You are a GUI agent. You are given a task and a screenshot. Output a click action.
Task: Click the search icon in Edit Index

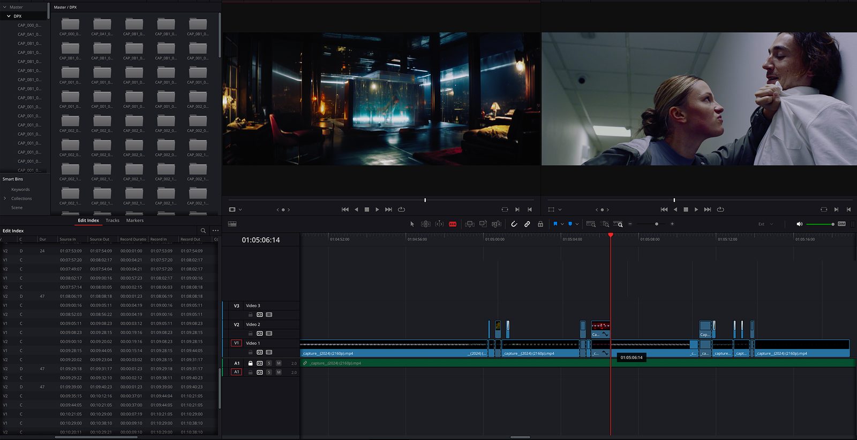coord(203,231)
